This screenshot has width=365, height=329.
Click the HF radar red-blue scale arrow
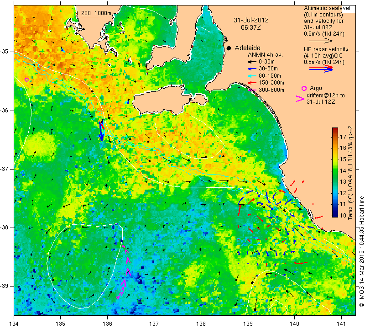(321, 69)
